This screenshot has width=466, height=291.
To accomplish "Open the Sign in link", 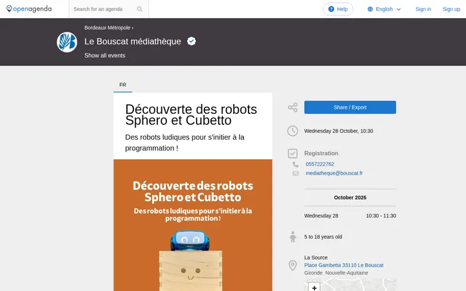I will tap(423, 9).
